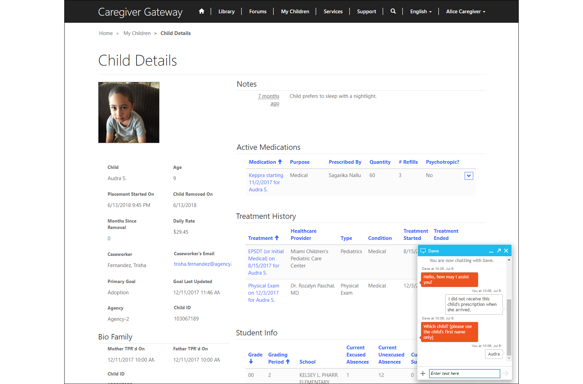Image resolution: width=583 pixels, height=384 pixels.
Task: Sort by Treatment Started column
Action: pyautogui.click(x=415, y=234)
